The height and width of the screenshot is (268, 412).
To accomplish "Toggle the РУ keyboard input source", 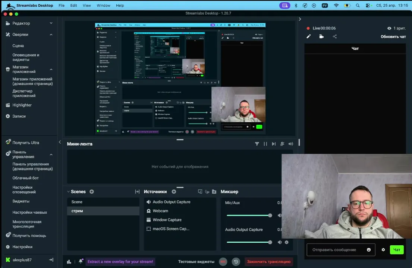I will (x=325, y=6).
